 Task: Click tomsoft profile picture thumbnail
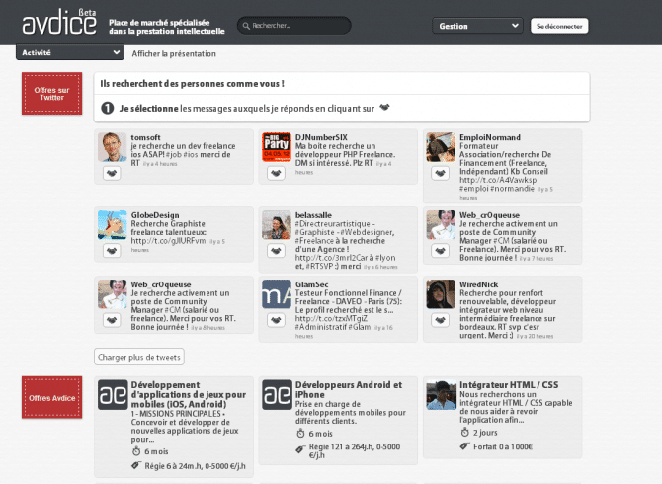[x=112, y=147]
